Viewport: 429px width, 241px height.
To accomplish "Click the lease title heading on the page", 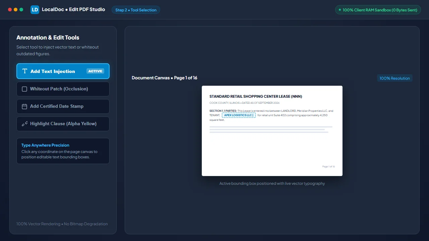I will pos(256,96).
